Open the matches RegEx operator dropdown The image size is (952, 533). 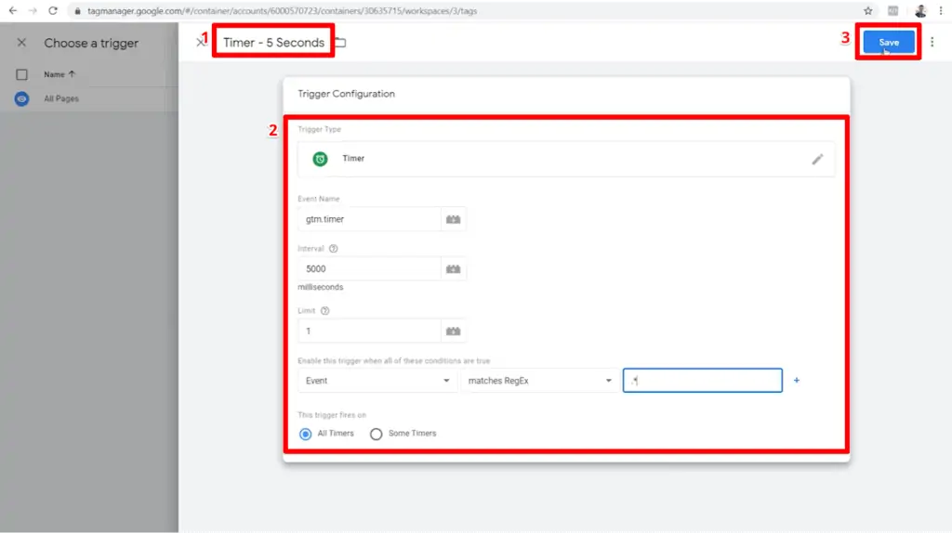coord(540,380)
